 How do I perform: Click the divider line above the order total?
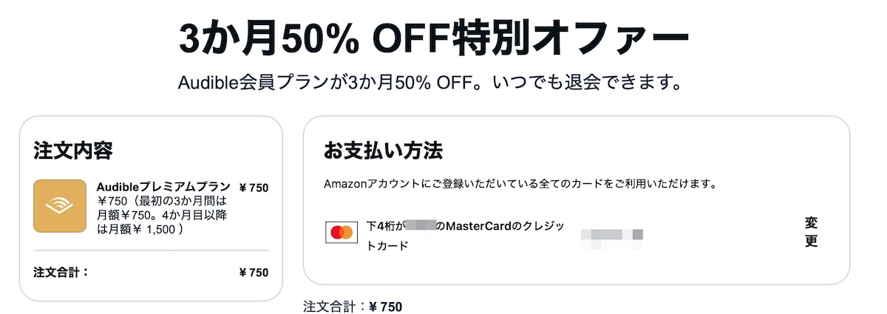tap(151, 250)
